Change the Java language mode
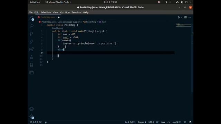This screenshot has width=221, height=124. pos(163,122)
